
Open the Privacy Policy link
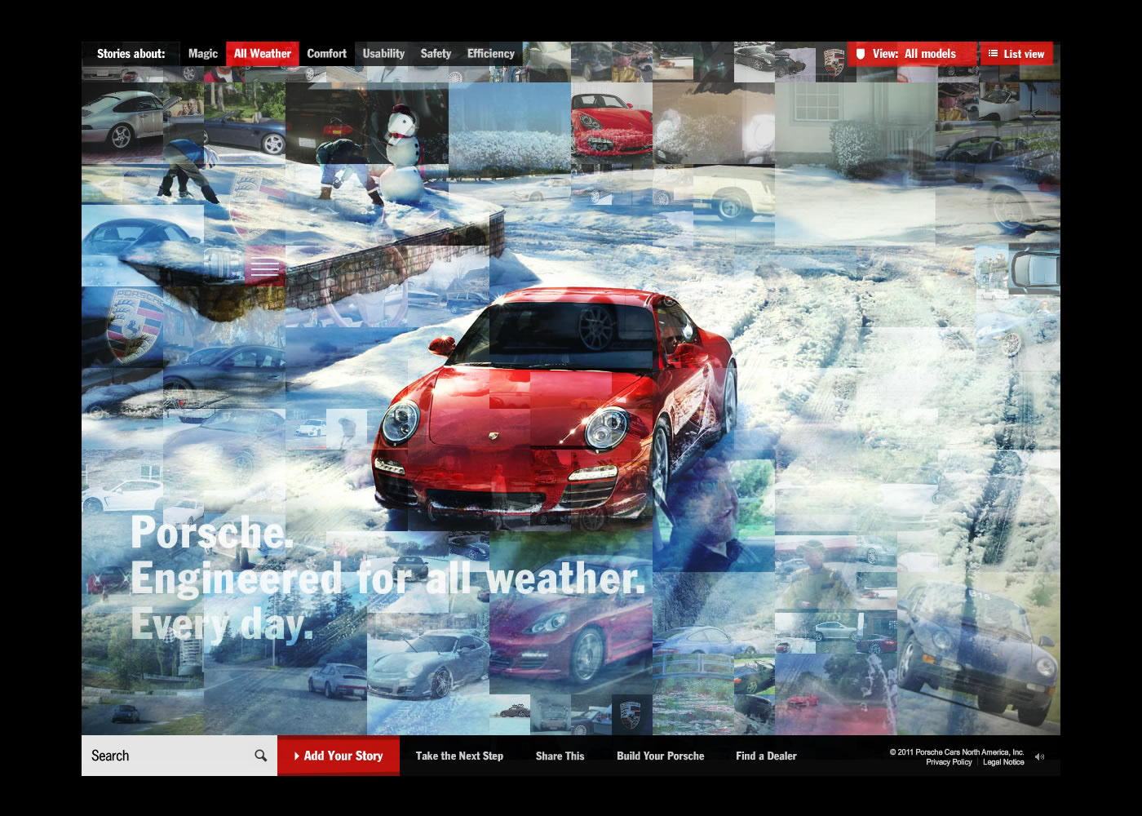pyautogui.click(x=949, y=762)
